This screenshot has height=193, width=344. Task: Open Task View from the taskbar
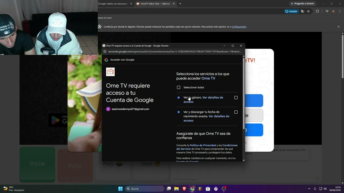coord(169,189)
